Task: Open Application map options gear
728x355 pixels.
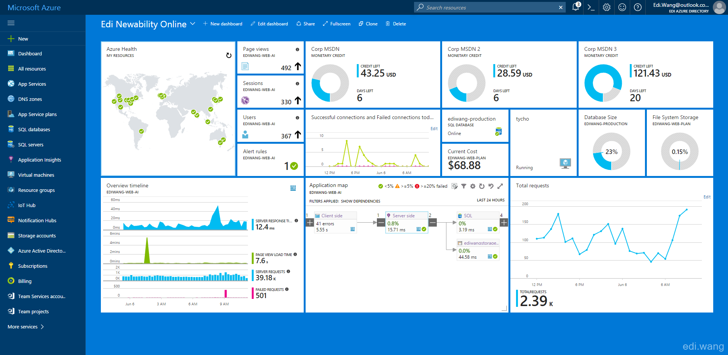Action: coord(473,186)
